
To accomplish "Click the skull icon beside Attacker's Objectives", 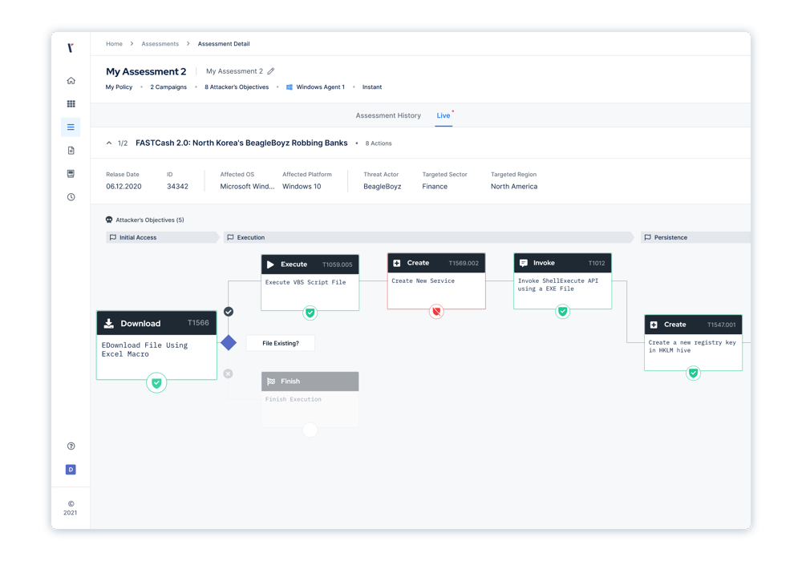I will pos(109,220).
